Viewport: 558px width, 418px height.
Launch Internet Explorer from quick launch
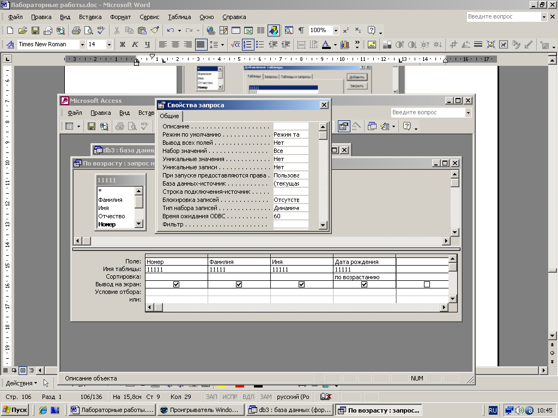coord(43,410)
